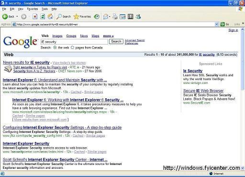Open the Favorites menu
This screenshot has height=177, width=245.
33,9
